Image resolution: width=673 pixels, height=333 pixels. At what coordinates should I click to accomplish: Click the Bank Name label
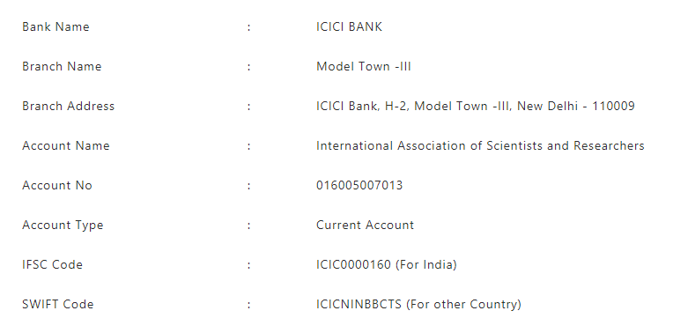click(55, 26)
